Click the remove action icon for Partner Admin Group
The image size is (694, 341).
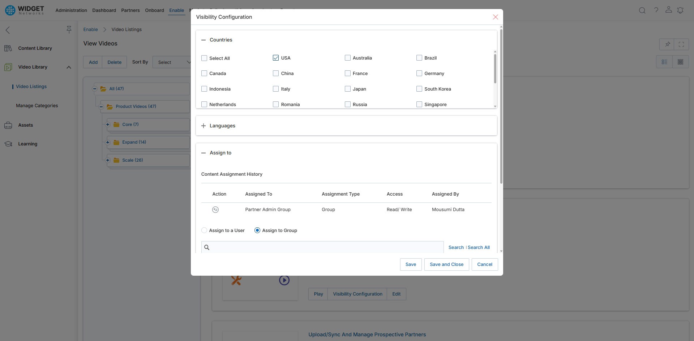[x=215, y=209]
